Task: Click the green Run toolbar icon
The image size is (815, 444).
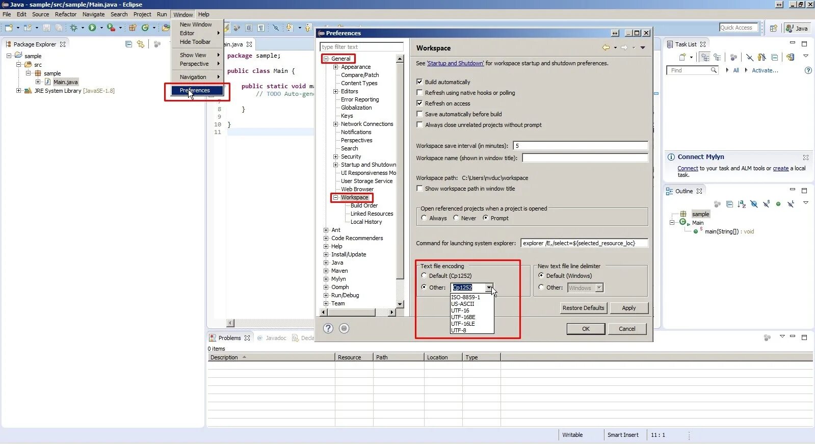Action: 92,28
